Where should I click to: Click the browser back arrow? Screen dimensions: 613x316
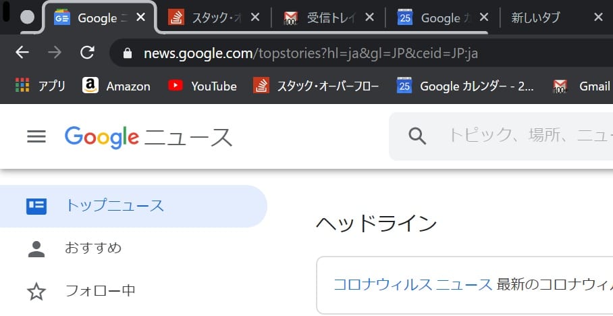point(22,53)
